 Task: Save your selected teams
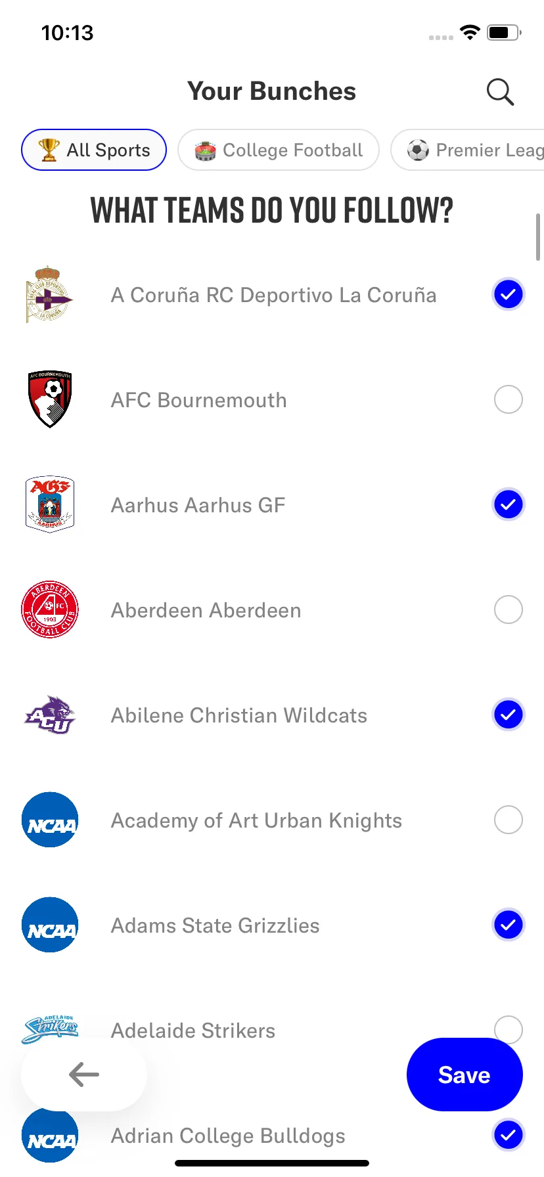(x=465, y=1075)
